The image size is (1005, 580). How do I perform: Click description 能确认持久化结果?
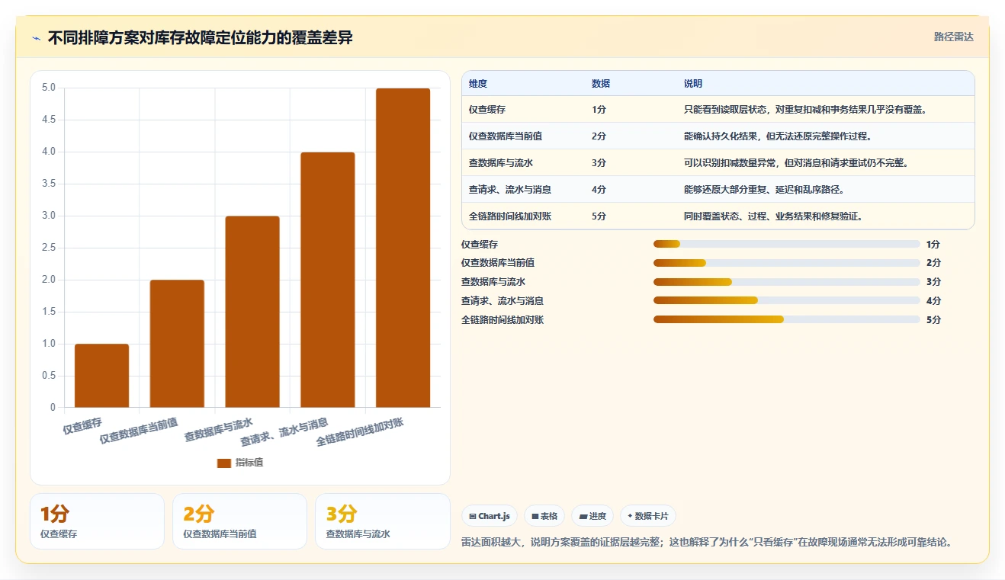coord(778,136)
